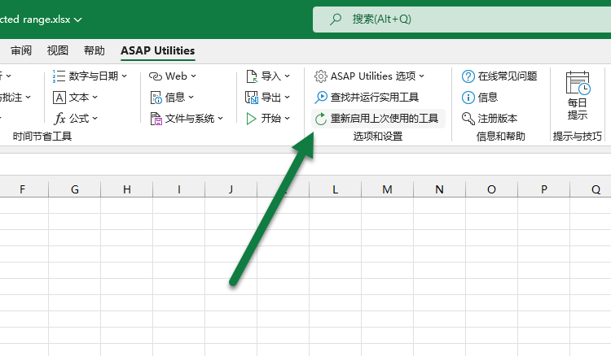Click the fx 公式 icon
Viewport: 611px width, 356px height.
(x=59, y=119)
